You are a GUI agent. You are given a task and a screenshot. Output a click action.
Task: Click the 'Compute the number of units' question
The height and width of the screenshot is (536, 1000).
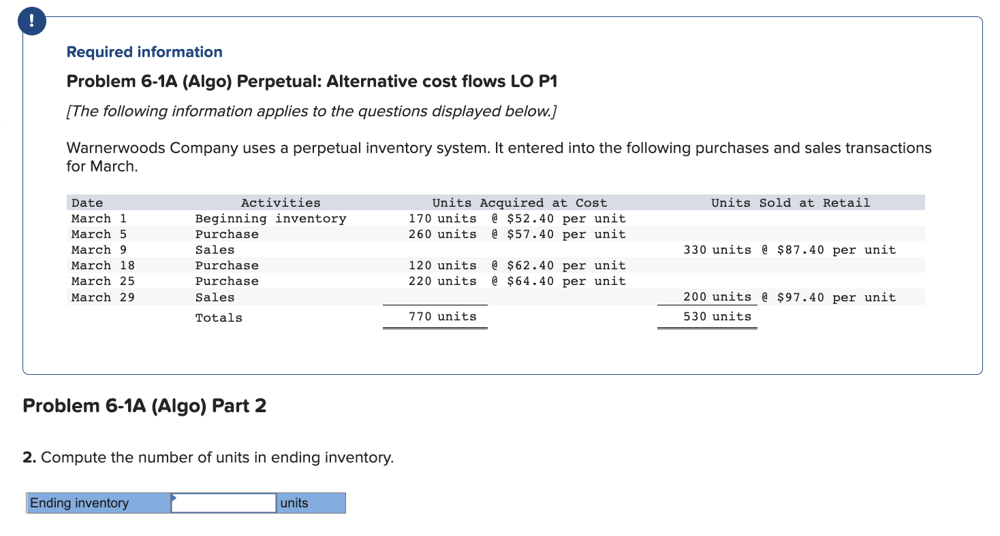click(x=208, y=458)
